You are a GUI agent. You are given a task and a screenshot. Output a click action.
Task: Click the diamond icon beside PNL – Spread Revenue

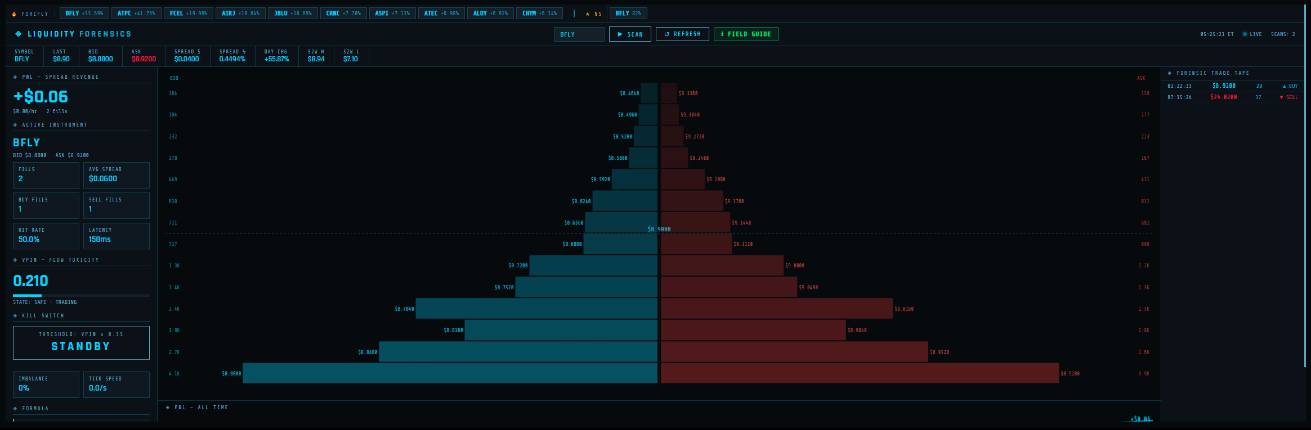[15, 77]
